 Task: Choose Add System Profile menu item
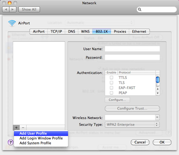click(x=41, y=143)
